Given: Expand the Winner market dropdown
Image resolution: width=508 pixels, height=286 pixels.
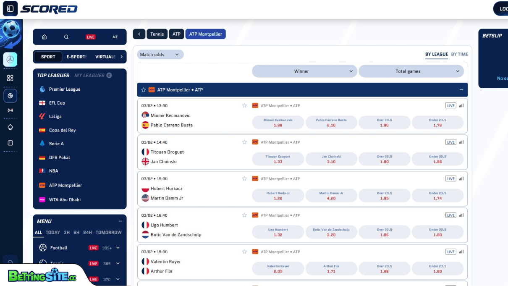Looking at the screenshot, I should point(304,71).
